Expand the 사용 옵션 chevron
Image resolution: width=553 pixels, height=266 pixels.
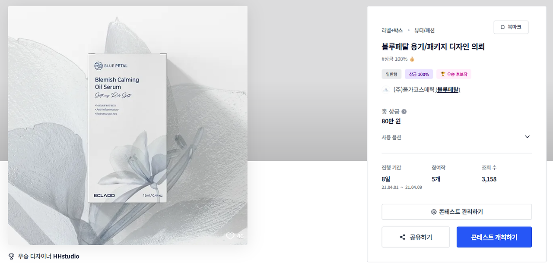(527, 137)
